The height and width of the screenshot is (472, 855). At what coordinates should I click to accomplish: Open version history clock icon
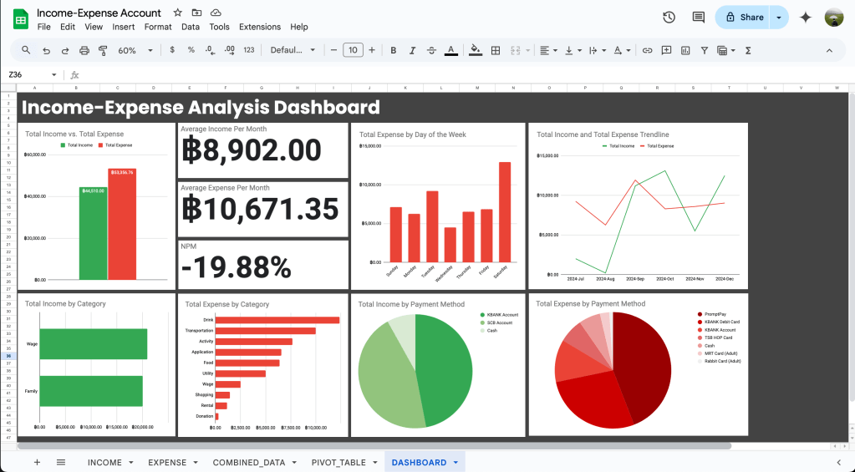coord(669,17)
